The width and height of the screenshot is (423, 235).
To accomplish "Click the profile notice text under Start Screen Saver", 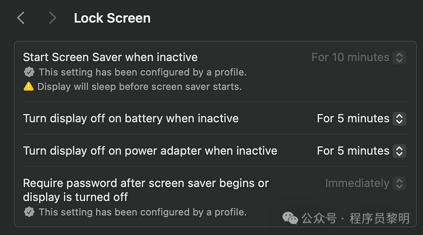I will (x=143, y=72).
